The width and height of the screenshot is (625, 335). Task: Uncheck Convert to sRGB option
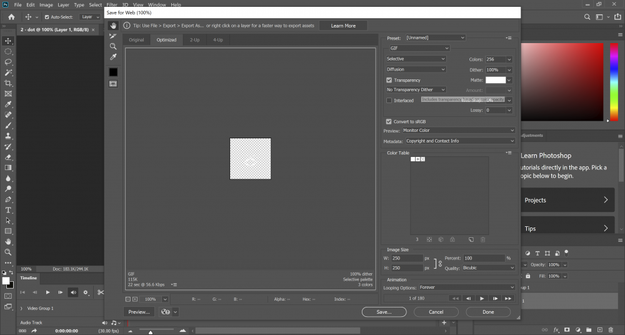[389, 121]
